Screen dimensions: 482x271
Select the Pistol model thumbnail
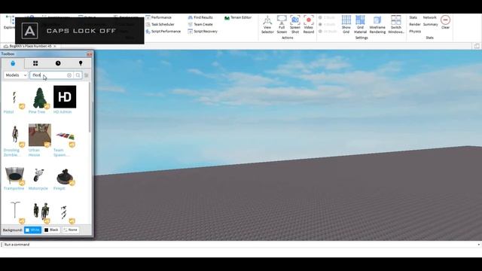point(14,97)
